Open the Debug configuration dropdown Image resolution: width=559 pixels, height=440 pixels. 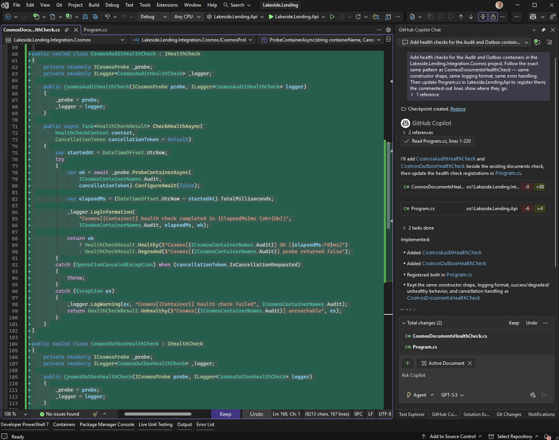[154, 17]
